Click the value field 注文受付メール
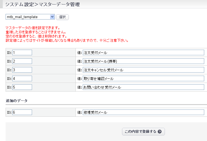Screen dimensions: 207x141 (x=143, y=52)
